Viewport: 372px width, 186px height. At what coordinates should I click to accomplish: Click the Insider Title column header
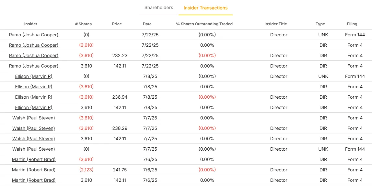[275, 24]
